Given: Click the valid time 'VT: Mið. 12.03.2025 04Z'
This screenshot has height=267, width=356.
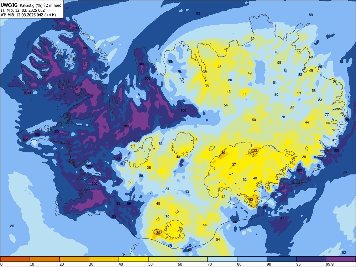Looking at the screenshot, I should [x=22, y=15].
